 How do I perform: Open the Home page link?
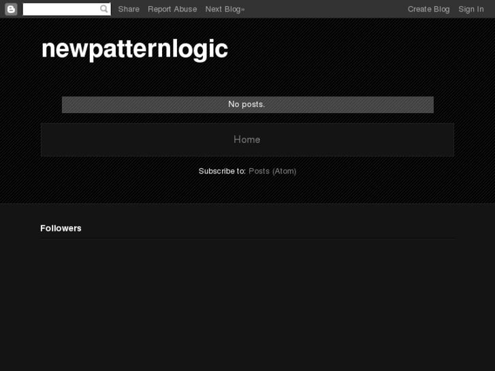pyautogui.click(x=247, y=140)
